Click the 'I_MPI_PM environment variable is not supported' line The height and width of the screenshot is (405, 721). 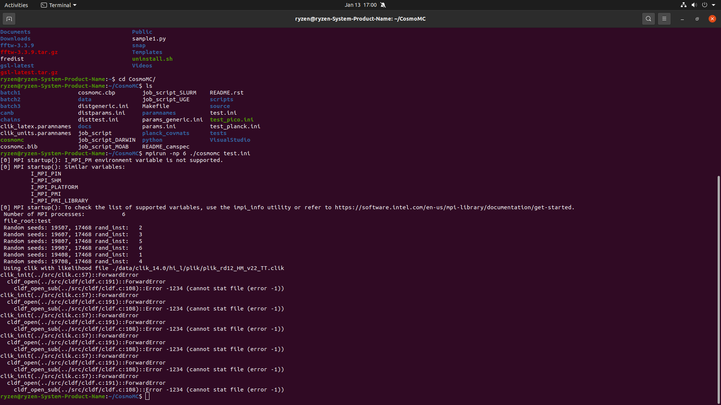(112, 160)
